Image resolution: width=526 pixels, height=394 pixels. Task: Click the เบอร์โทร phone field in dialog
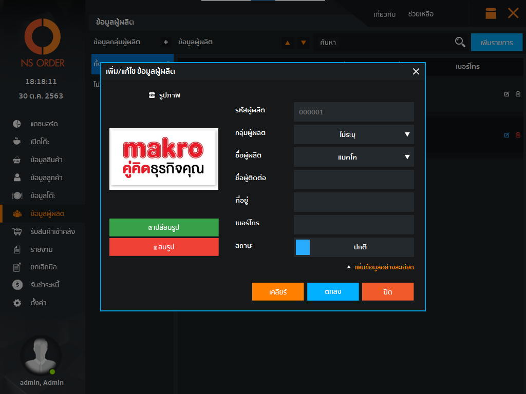pyautogui.click(x=353, y=225)
